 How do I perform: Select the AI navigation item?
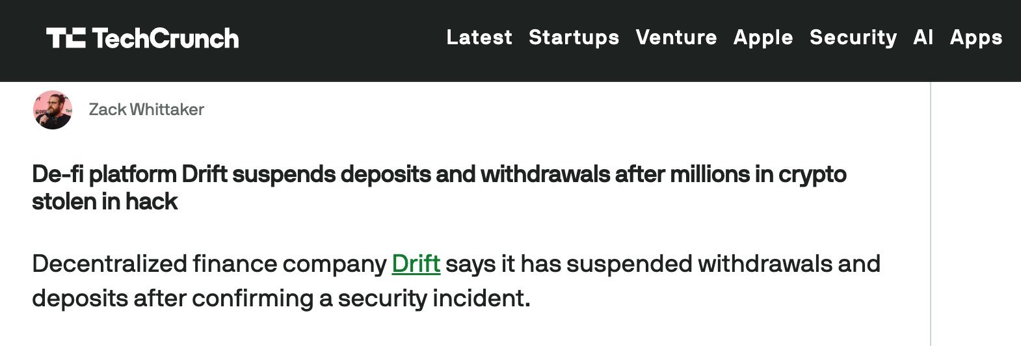click(x=923, y=38)
